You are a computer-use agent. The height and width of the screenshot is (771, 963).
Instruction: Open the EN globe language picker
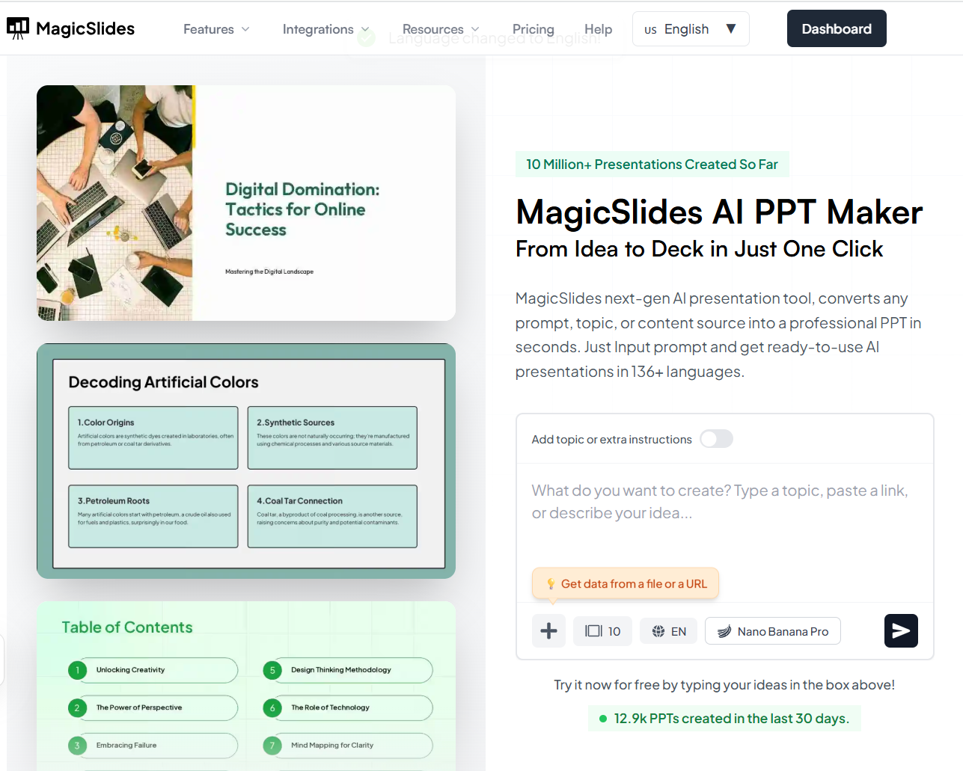(x=669, y=631)
